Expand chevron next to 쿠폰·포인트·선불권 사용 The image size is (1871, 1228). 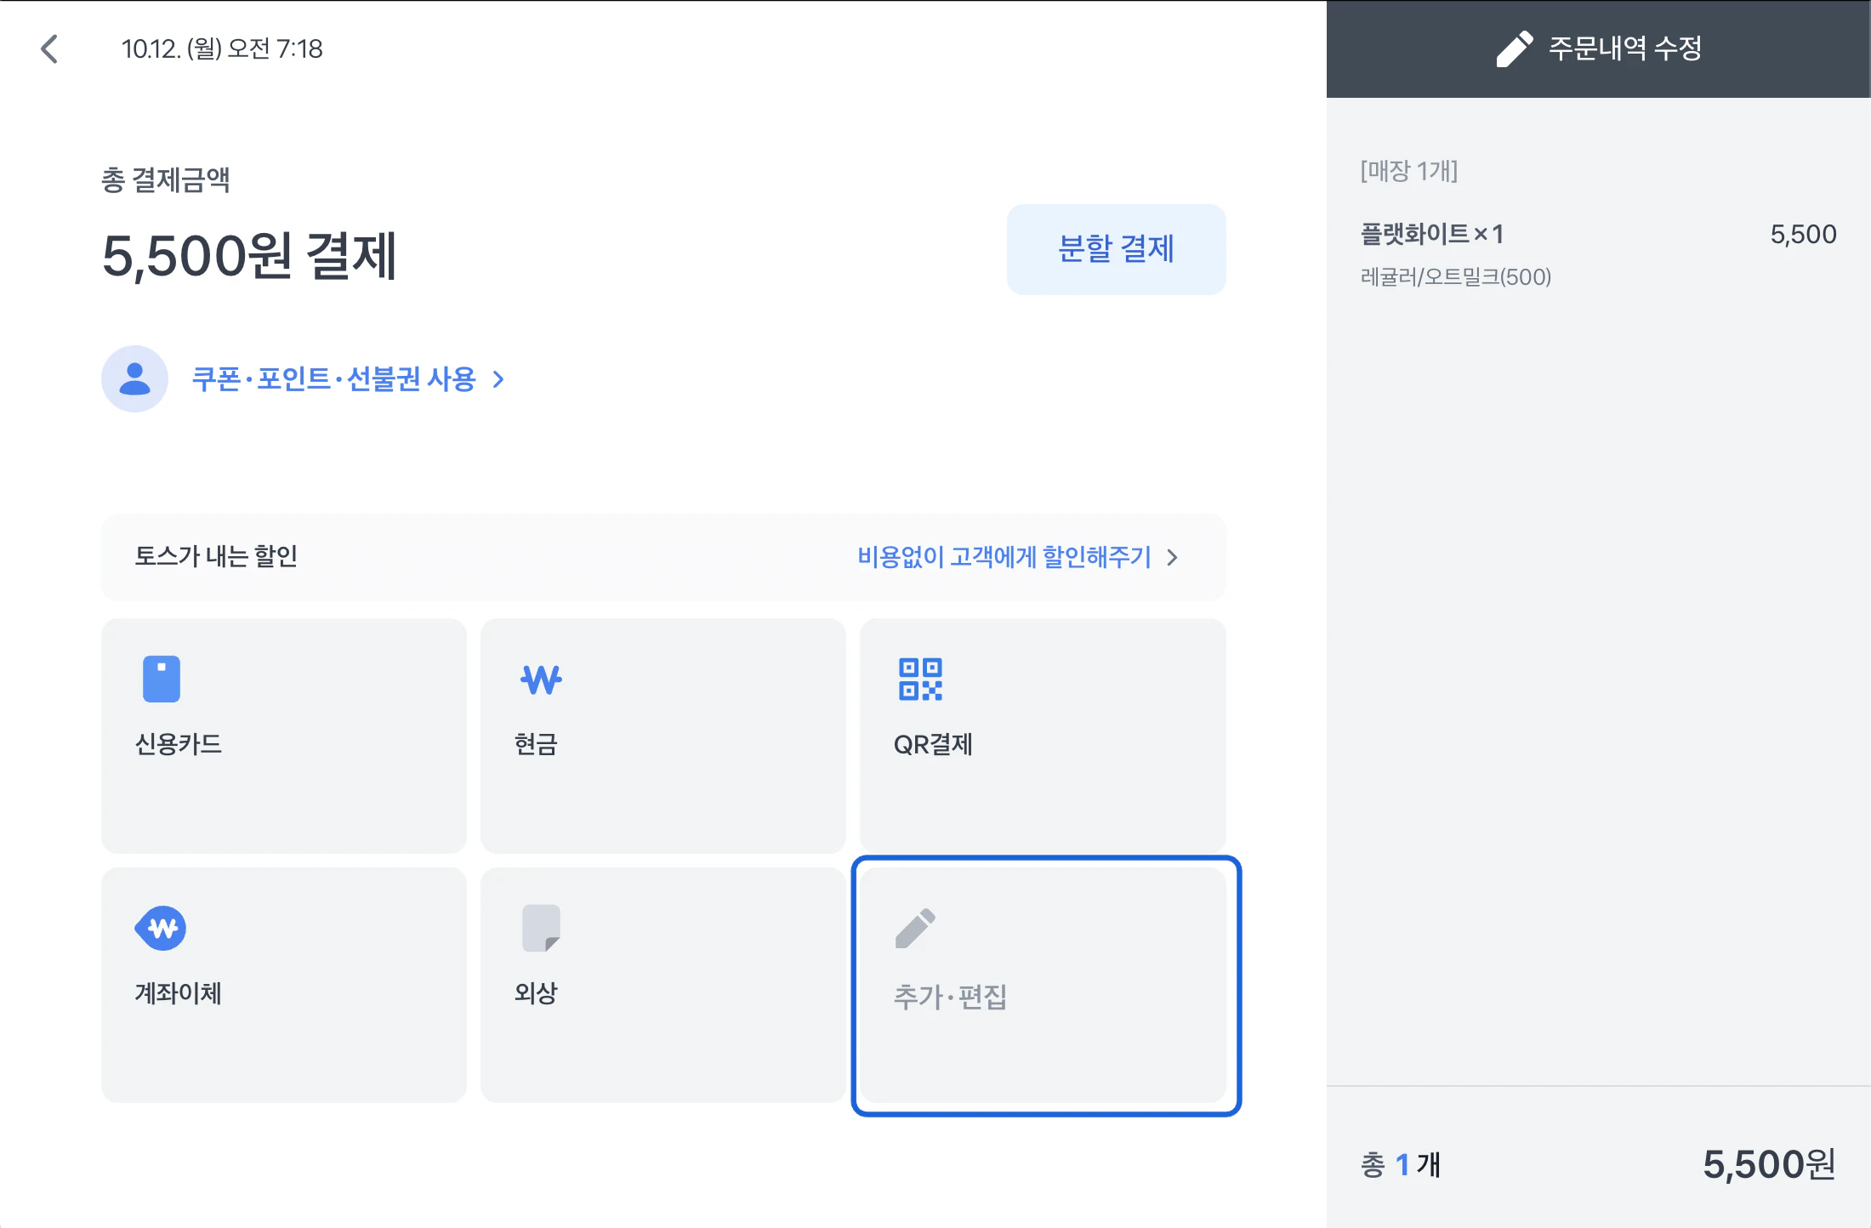tap(498, 379)
